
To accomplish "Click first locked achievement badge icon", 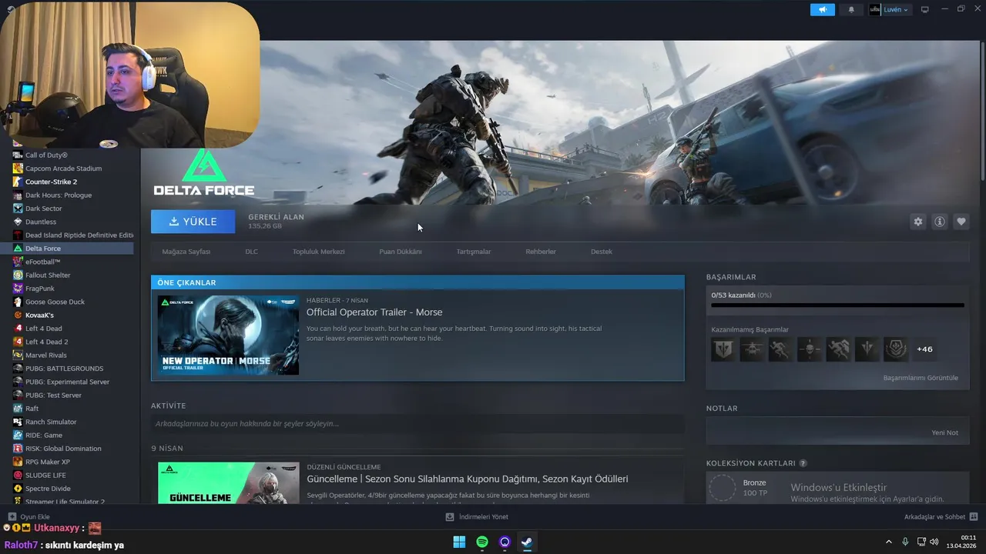I will click(723, 349).
